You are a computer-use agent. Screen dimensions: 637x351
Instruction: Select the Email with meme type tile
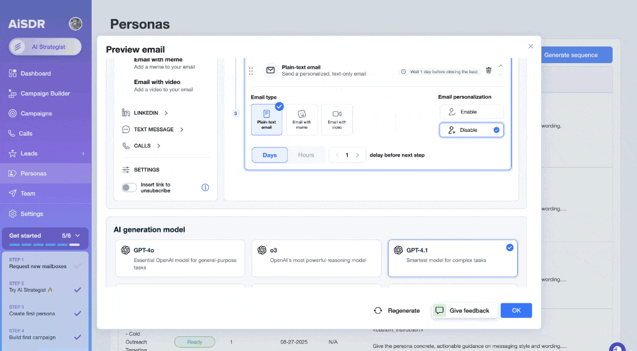(x=302, y=119)
